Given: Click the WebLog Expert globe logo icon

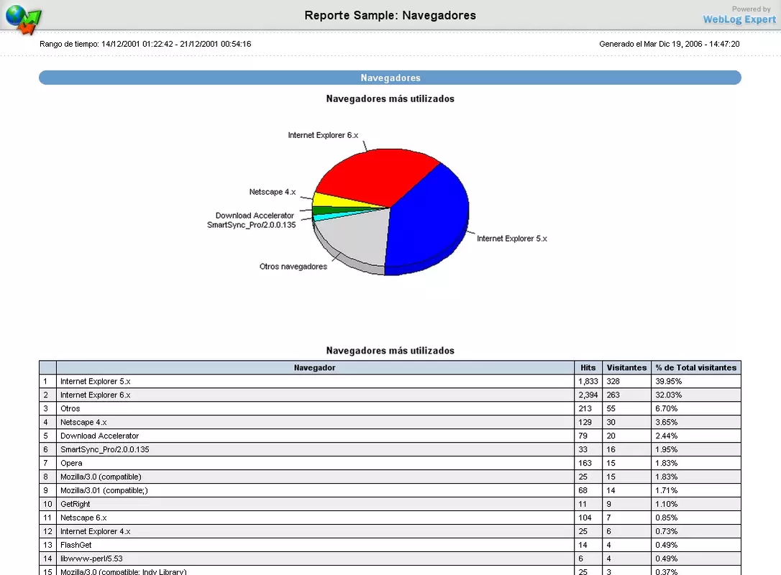Looking at the screenshot, I should click(24, 19).
